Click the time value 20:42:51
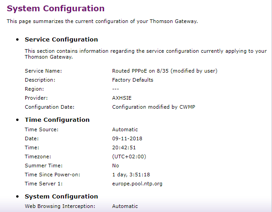 pyautogui.click(x=123, y=147)
